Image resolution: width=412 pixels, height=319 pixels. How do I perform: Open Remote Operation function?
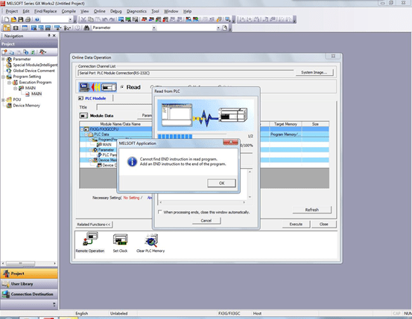[x=90, y=243]
